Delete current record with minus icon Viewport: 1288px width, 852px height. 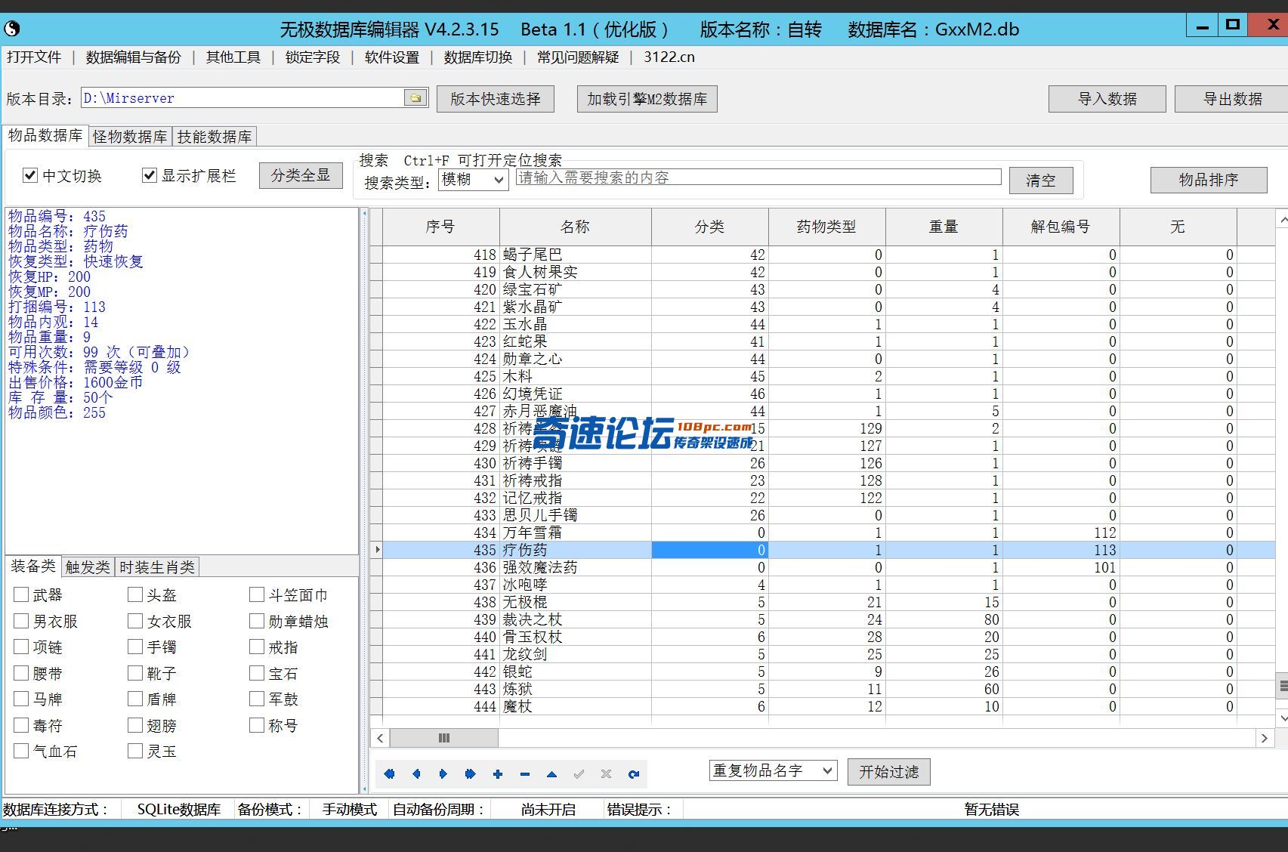(x=524, y=773)
